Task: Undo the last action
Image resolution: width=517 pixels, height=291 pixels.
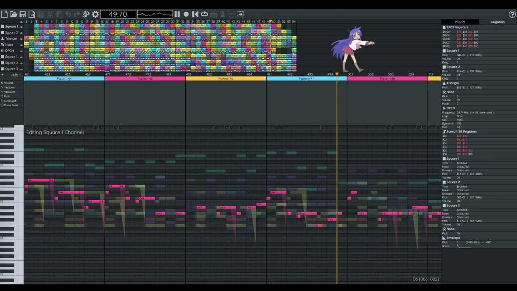Action: [x=68, y=14]
